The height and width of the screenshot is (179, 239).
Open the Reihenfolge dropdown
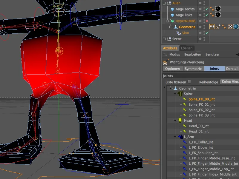click(x=229, y=82)
